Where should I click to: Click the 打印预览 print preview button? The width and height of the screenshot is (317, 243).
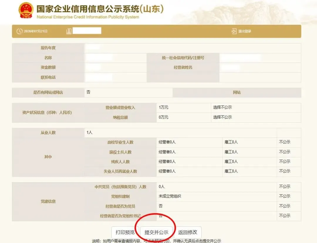click(125, 232)
